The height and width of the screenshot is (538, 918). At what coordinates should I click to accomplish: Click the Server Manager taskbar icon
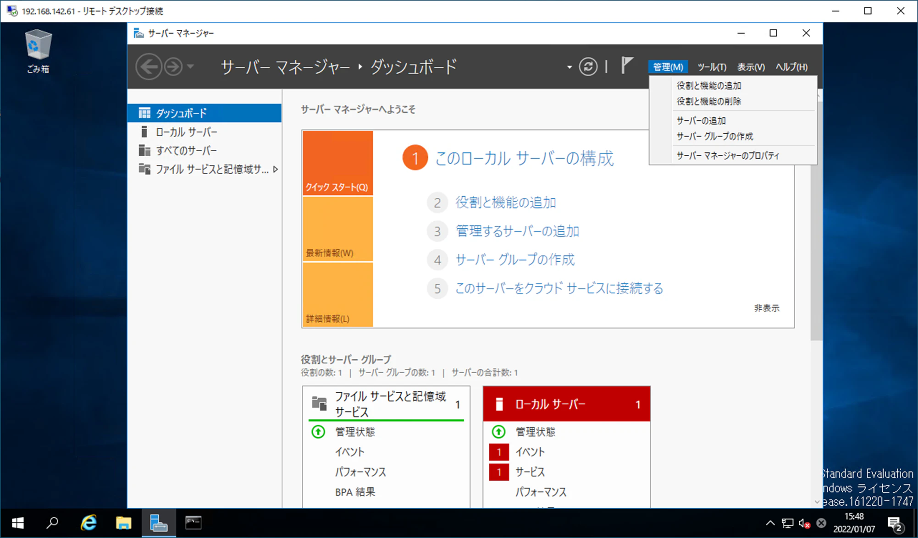pos(159,523)
